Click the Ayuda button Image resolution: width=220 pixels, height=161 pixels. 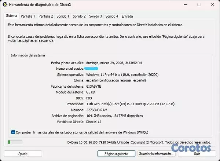(x=23, y=154)
